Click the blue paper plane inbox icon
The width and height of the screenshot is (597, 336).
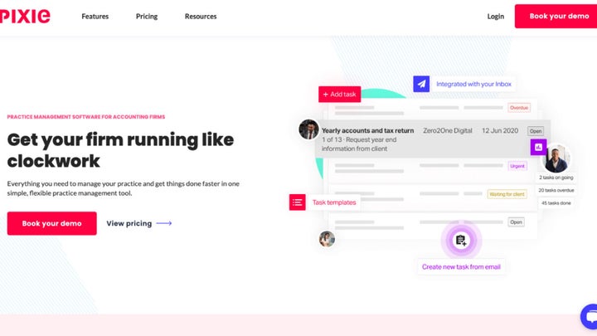point(422,84)
